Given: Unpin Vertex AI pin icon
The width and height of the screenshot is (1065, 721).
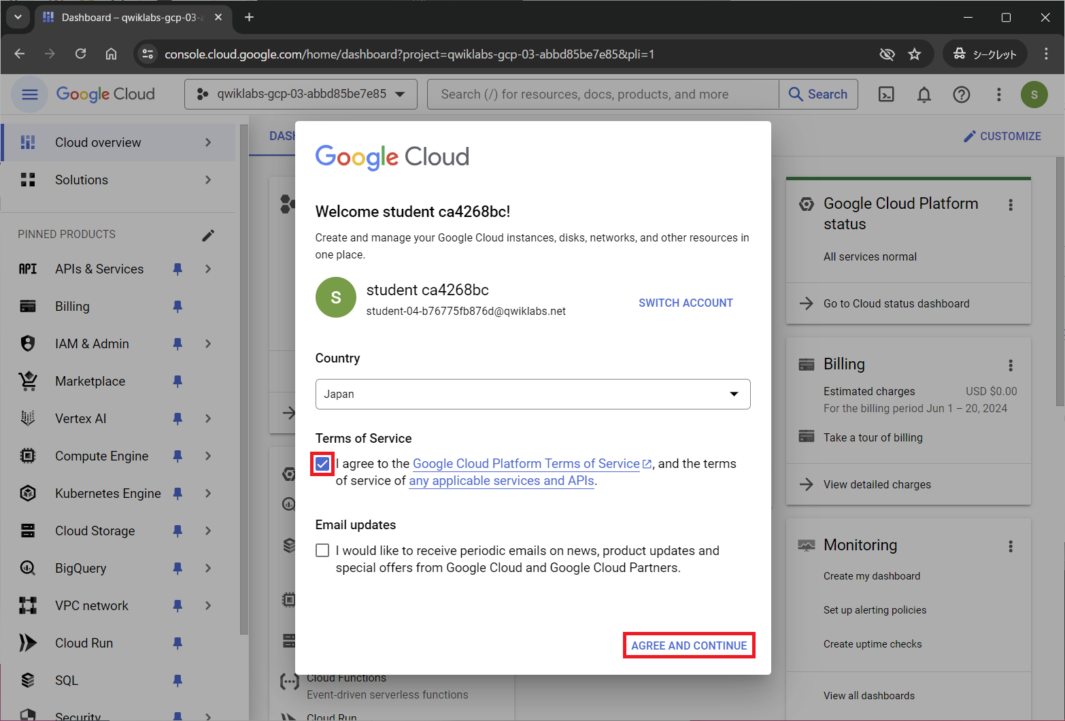Looking at the screenshot, I should [177, 419].
